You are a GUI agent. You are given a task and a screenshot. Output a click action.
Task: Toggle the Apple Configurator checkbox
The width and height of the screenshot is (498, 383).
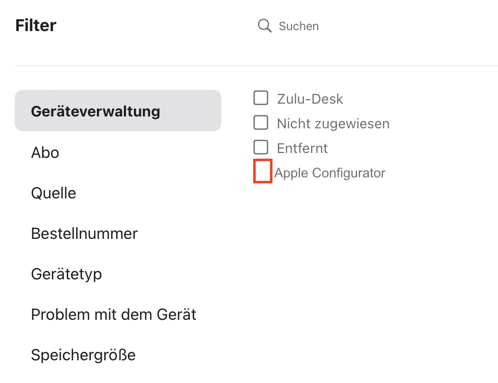(x=263, y=171)
